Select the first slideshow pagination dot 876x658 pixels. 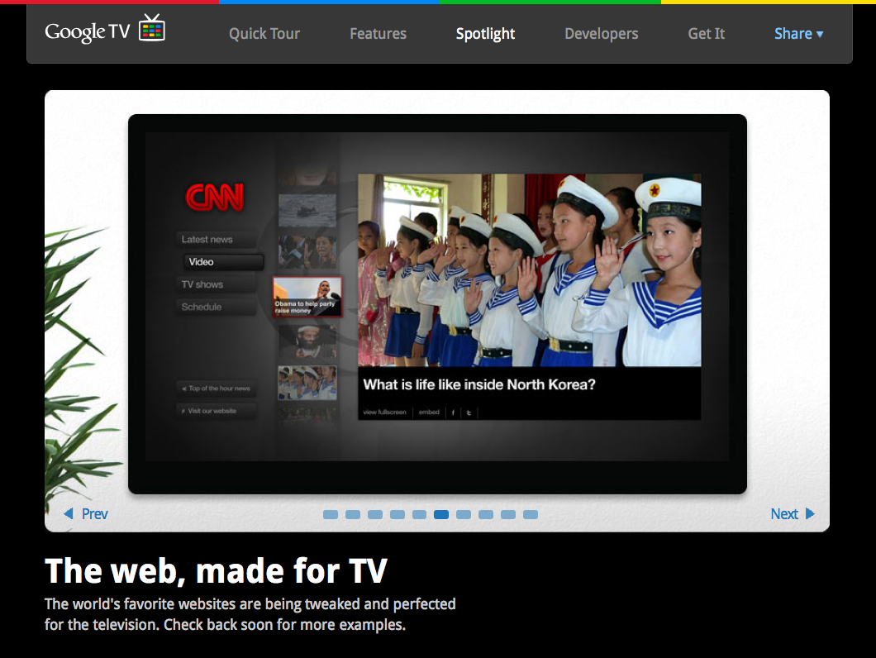click(331, 515)
